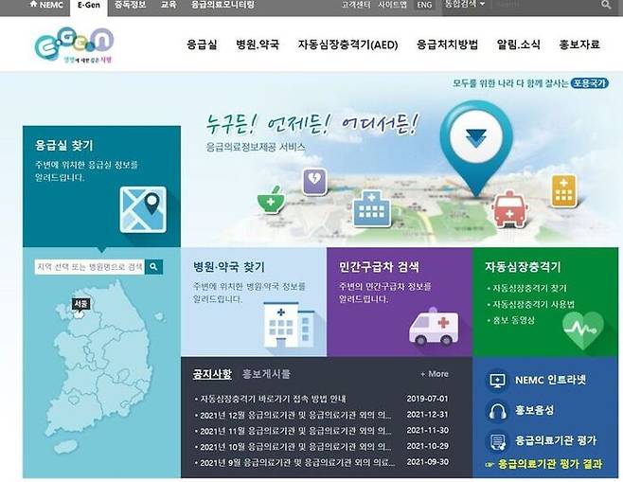The image size is (623, 482).
Task: Click the 서울 marker on the map
Action: pyautogui.click(x=80, y=307)
